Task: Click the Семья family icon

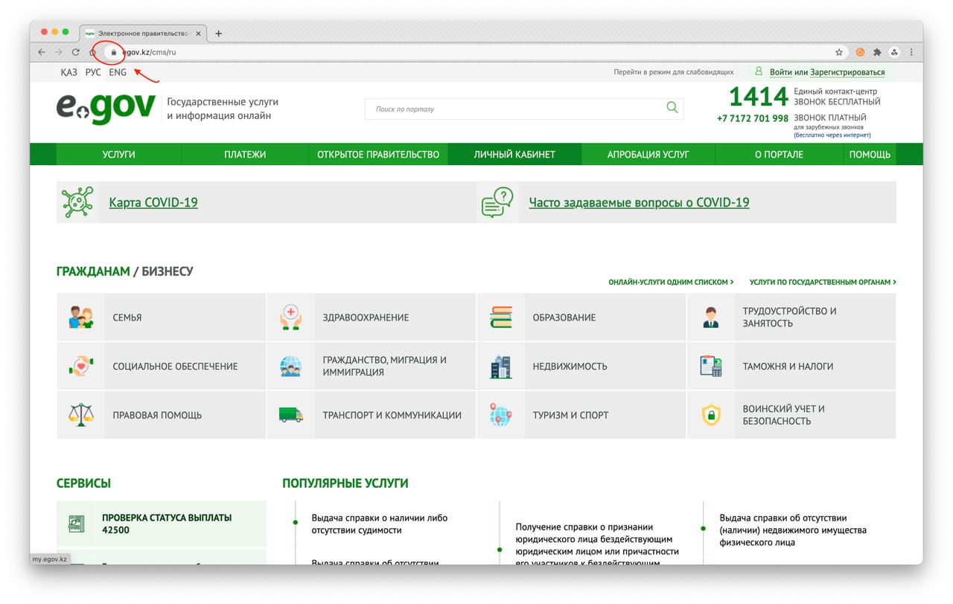Action: [81, 318]
